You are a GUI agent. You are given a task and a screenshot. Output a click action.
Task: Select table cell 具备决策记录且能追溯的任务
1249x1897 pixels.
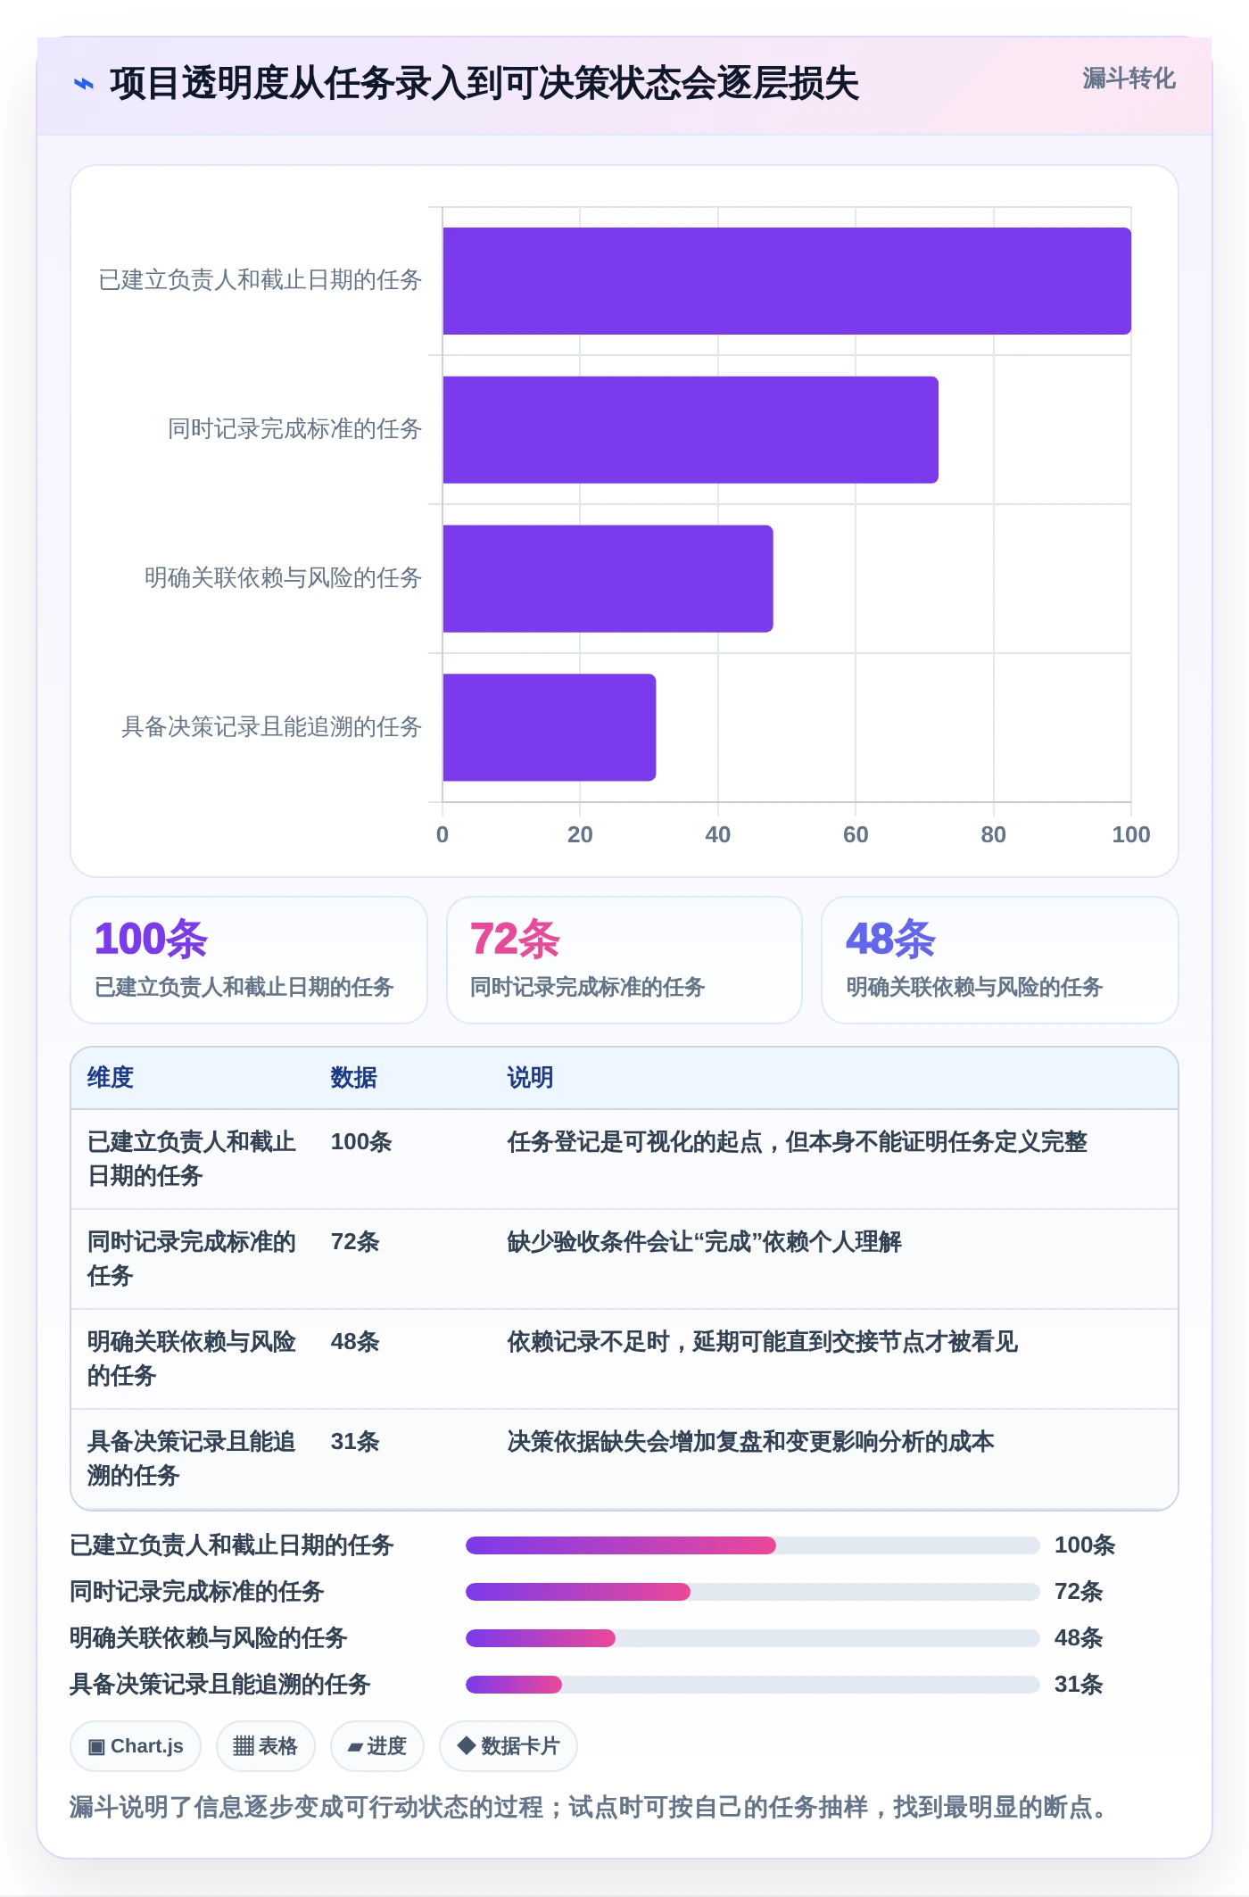[x=192, y=1459]
